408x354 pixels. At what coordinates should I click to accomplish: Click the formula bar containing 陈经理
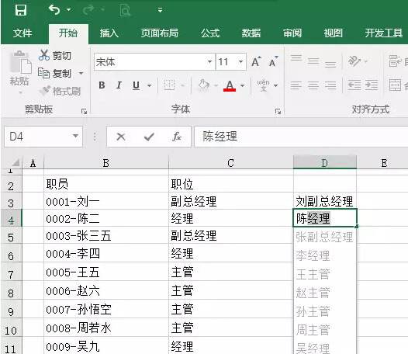pos(301,137)
